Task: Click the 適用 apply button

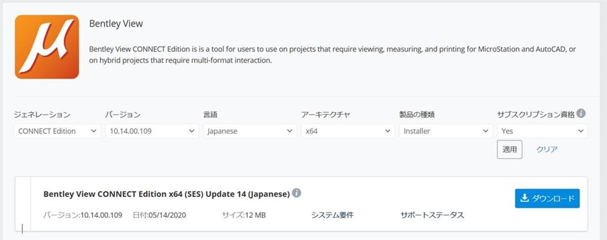Action: click(x=510, y=149)
